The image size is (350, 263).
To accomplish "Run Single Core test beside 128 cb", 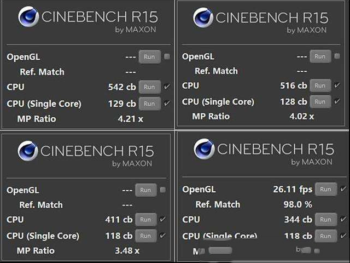I will (320, 101).
